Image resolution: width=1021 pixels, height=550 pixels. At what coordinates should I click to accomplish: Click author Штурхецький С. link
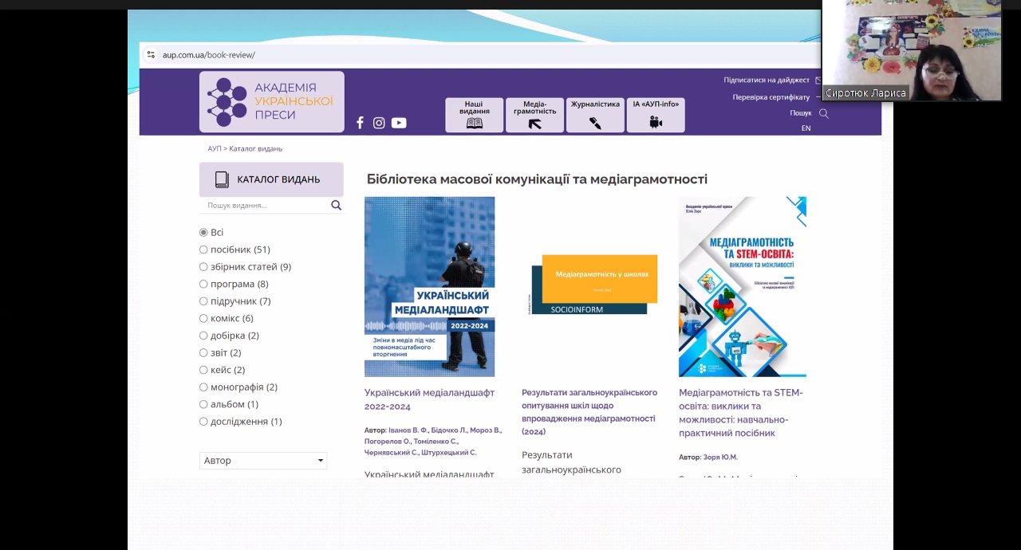click(449, 453)
